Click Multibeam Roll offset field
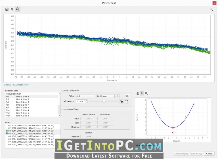The image size is (218, 159). tap(105, 123)
